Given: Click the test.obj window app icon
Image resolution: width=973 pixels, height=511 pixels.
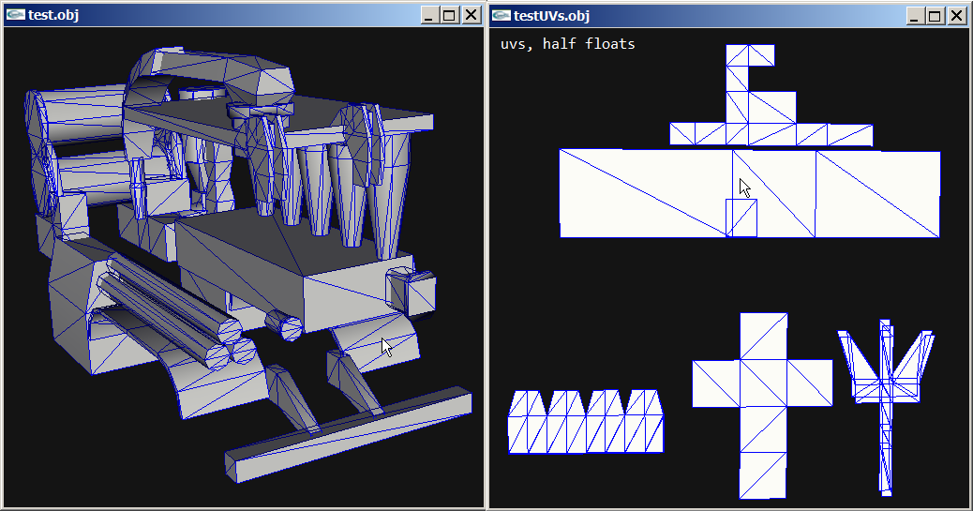Looking at the screenshot, I should [x=16, y=15].
